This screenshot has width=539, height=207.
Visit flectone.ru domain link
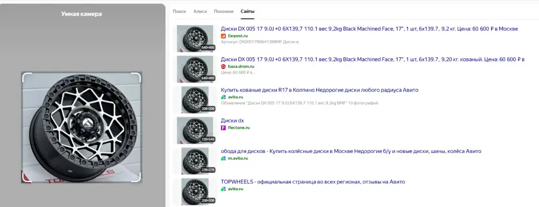click(238, 128)
